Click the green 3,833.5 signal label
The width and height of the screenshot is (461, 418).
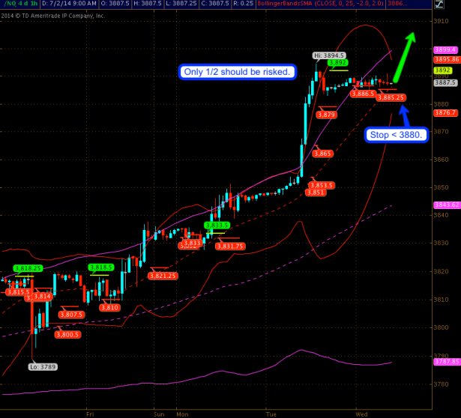click(217, 225)
